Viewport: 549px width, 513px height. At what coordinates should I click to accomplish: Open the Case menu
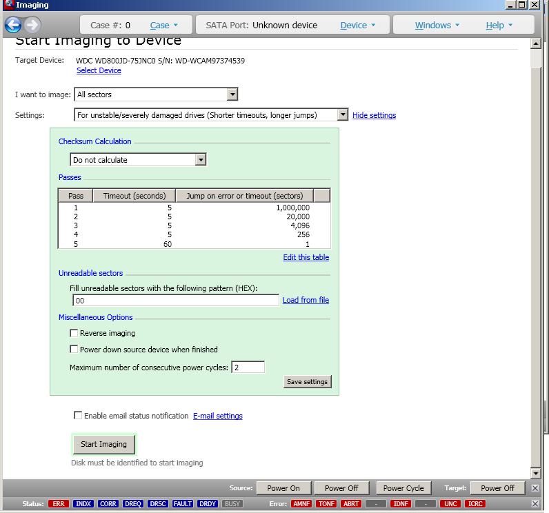point(164,26)
